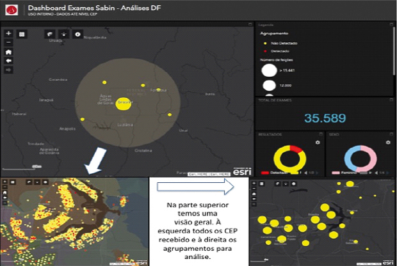Open info icon on bottom-right clusters map
The height and width of the screenshot is (266, 397).
pyautogui.click(x=294, y=184)
